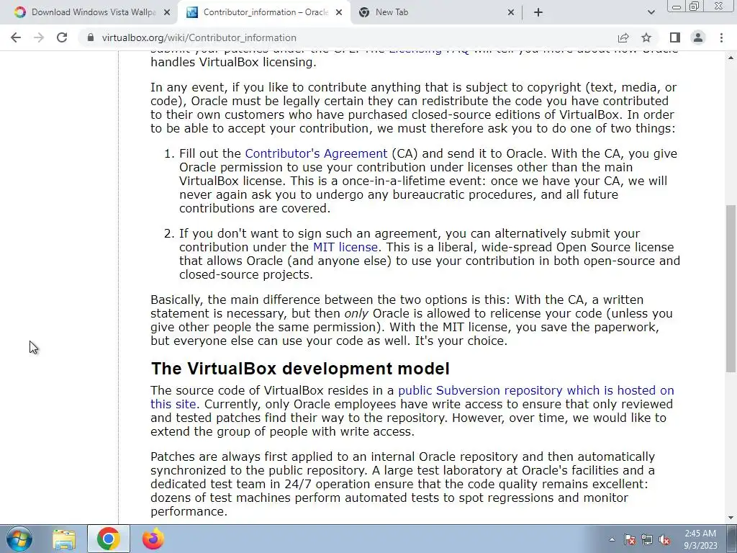The width and height of the screenshot is (737, 553).
Task: Share this page using the share icon
Action: 623,37
